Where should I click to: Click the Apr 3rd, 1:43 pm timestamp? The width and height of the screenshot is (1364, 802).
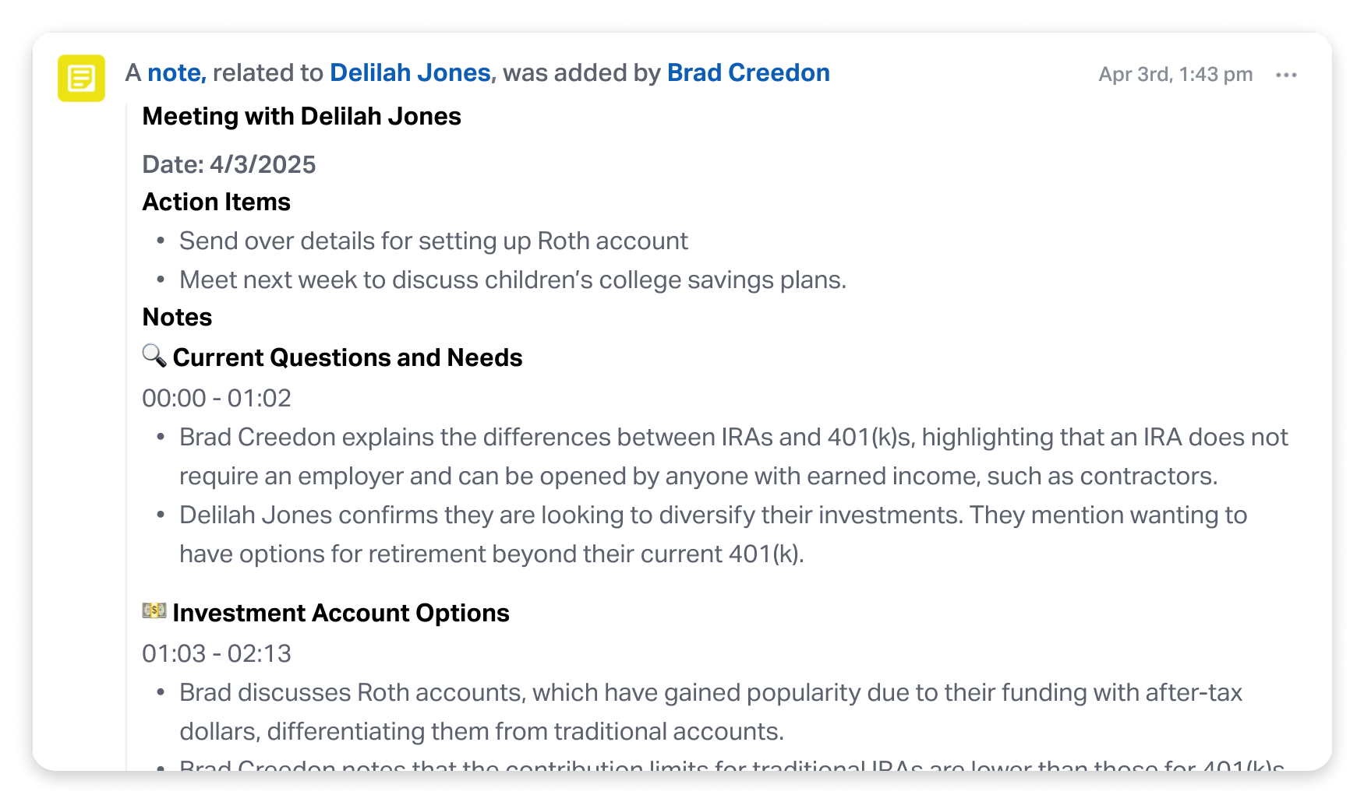click(1175, 74)
